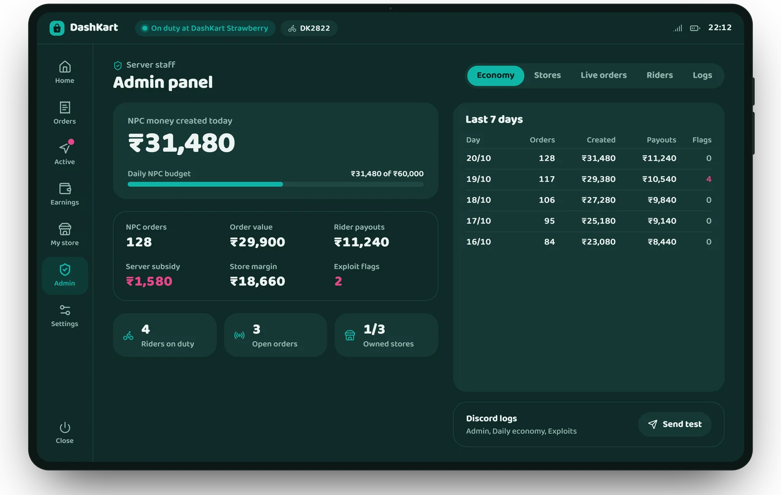
Task: Click the Discord logs heading
Action: tap(491, 419)
